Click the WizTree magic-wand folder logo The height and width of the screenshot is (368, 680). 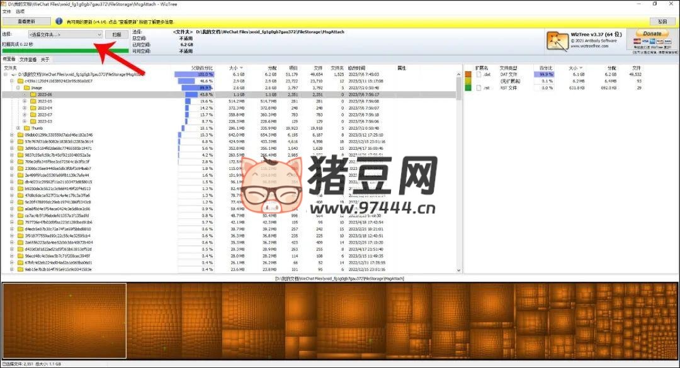(557, 42)
